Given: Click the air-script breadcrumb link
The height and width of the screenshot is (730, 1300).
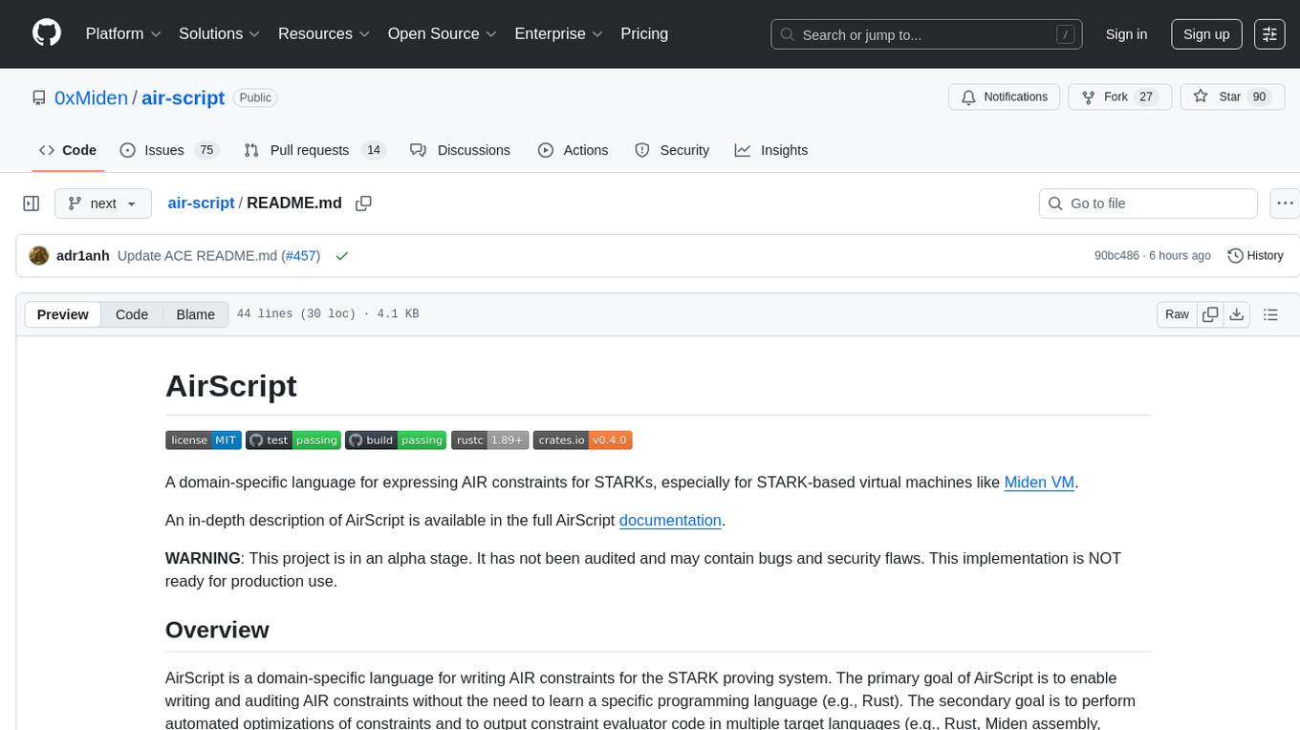Looking at the screenshot, I should pyautogui.click(x=201, y=203).
